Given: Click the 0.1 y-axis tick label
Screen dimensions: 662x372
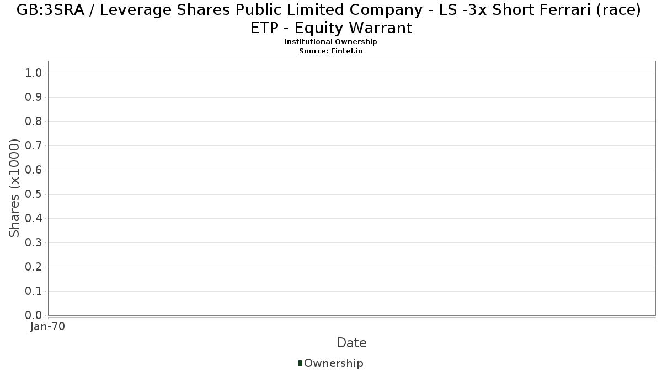Looking at the screenshot, I should (x=34, y=292).
